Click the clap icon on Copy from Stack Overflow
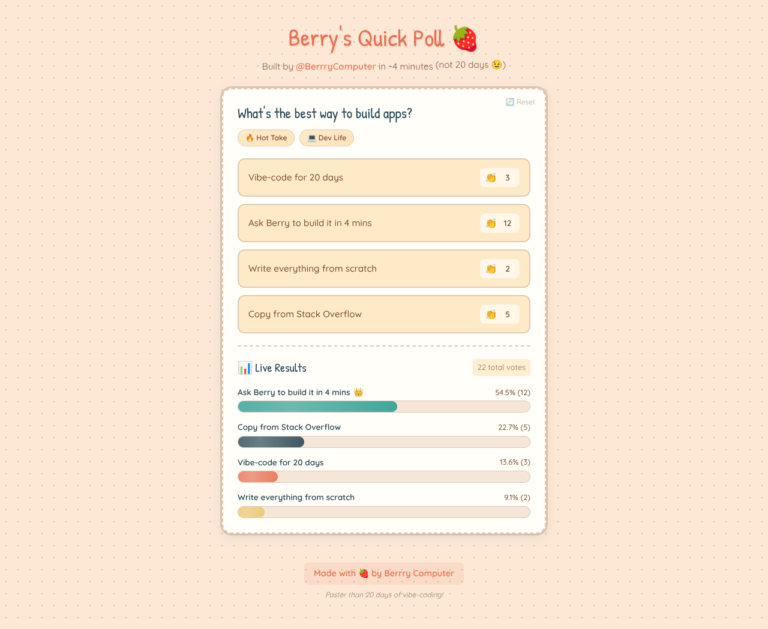 coord(491,314)
